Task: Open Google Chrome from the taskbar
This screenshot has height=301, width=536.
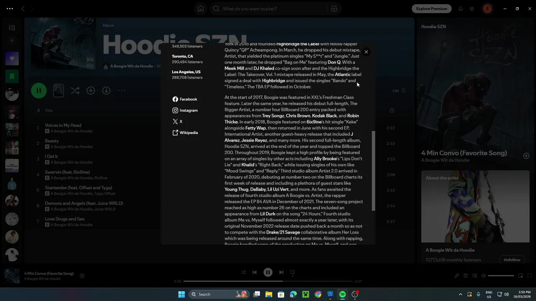Action: 318,294
